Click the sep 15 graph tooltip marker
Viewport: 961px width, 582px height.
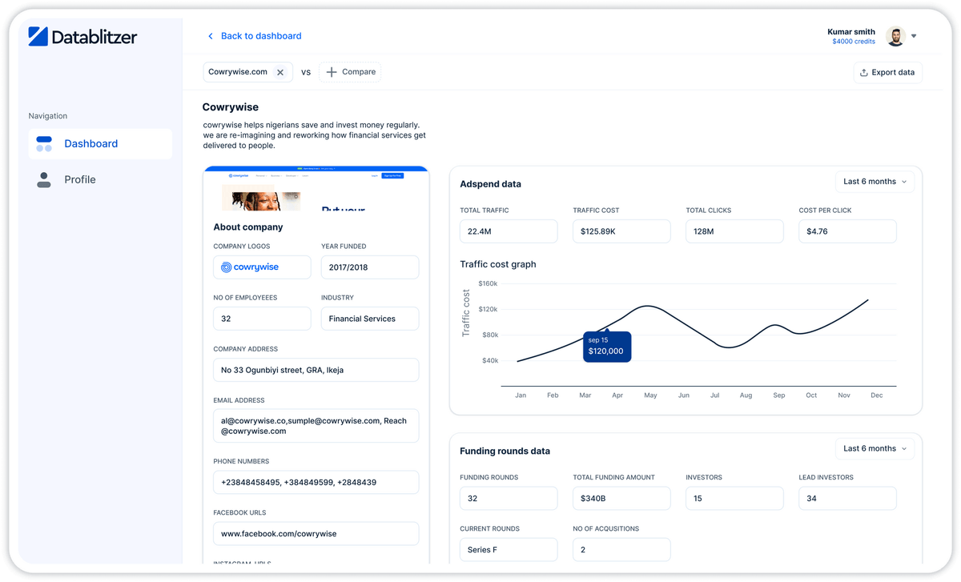(x=607, y=346)
